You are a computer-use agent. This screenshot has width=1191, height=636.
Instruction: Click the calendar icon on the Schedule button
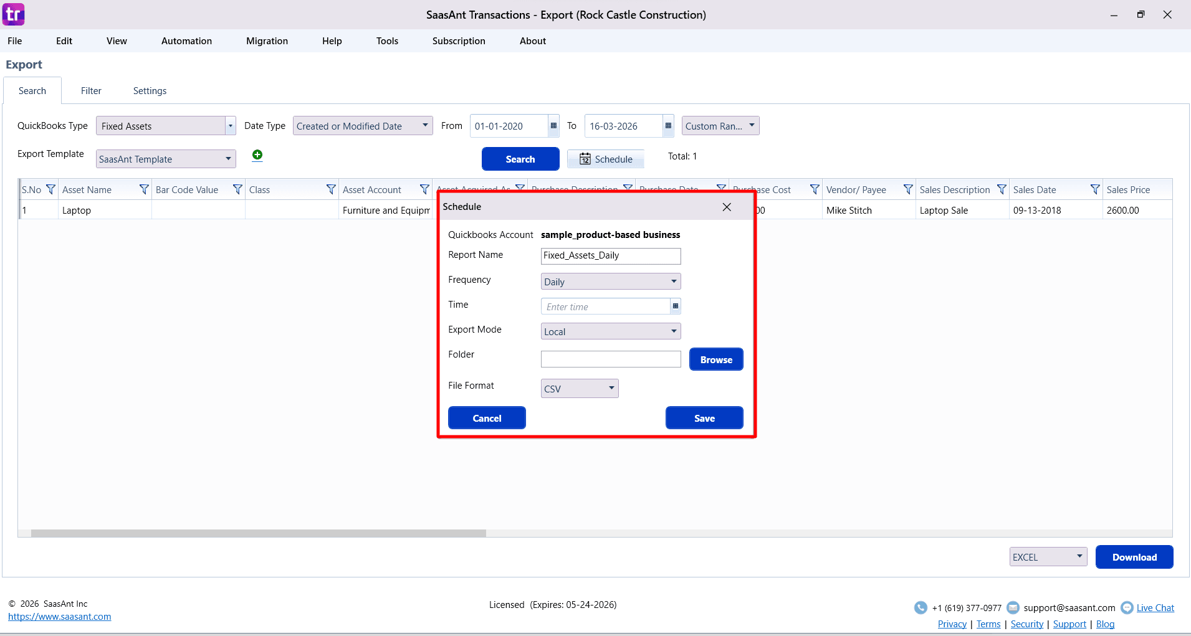pos(586,159)
